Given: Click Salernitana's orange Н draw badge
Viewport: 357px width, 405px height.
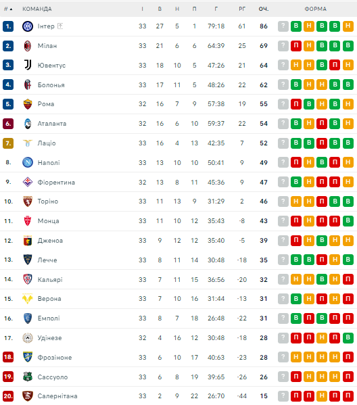Looking at the screenshot, I should (322, 396).
